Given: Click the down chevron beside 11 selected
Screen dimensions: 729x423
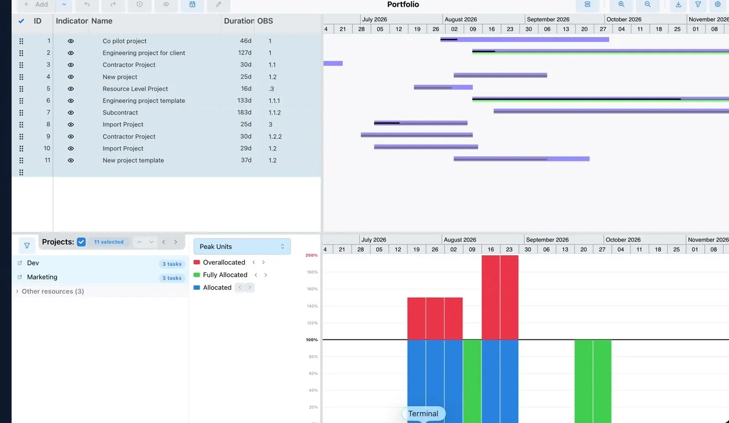Looking at the screenshot, I should point(152,242).
